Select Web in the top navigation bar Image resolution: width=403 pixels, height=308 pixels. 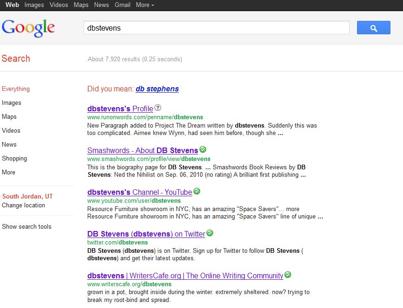click(12, 5)
